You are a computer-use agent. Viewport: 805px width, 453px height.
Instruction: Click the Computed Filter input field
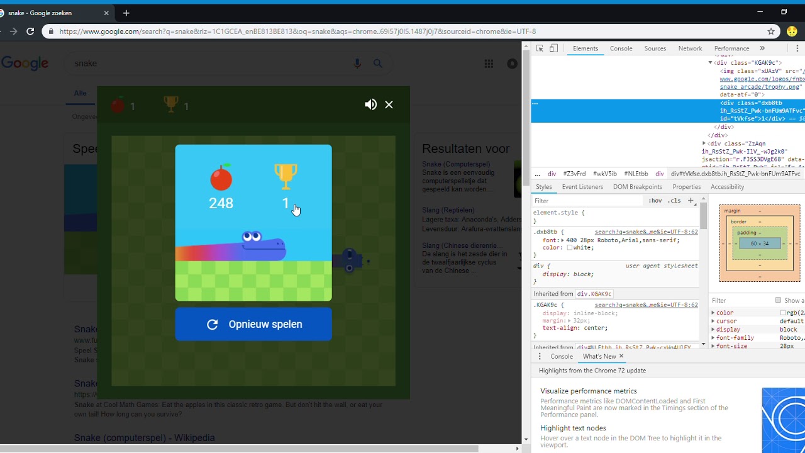[x=741, y=300]
